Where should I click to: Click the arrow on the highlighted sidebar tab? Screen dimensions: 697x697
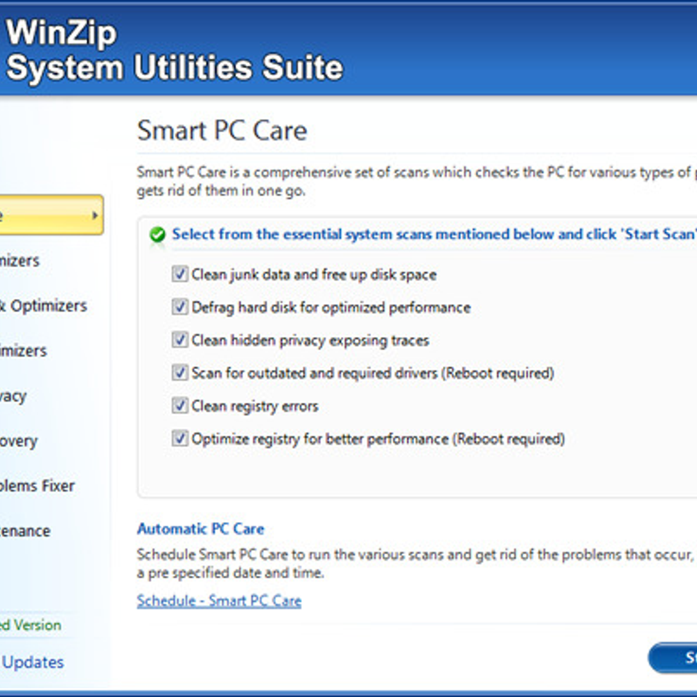tap(95, 215)
